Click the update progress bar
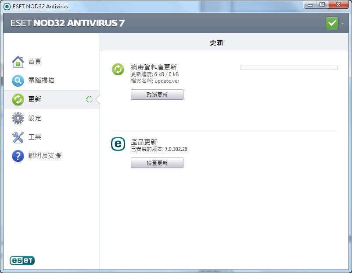 [x=289, y=68]
